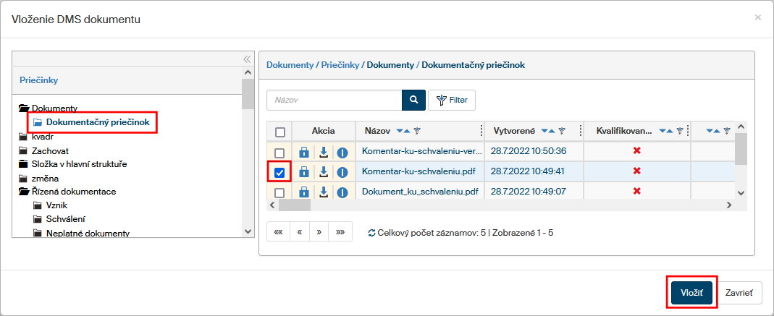Show info for Komentar-ku-schvaleniu-ver file
The width and height of the screenshot is (774, 316).
(x=342, y=151)
